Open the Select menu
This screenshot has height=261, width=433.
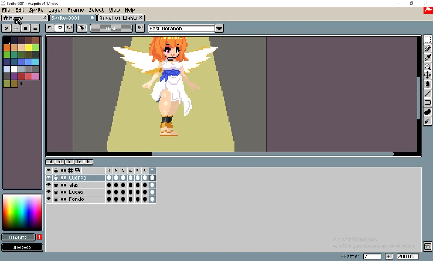[96, 10]
